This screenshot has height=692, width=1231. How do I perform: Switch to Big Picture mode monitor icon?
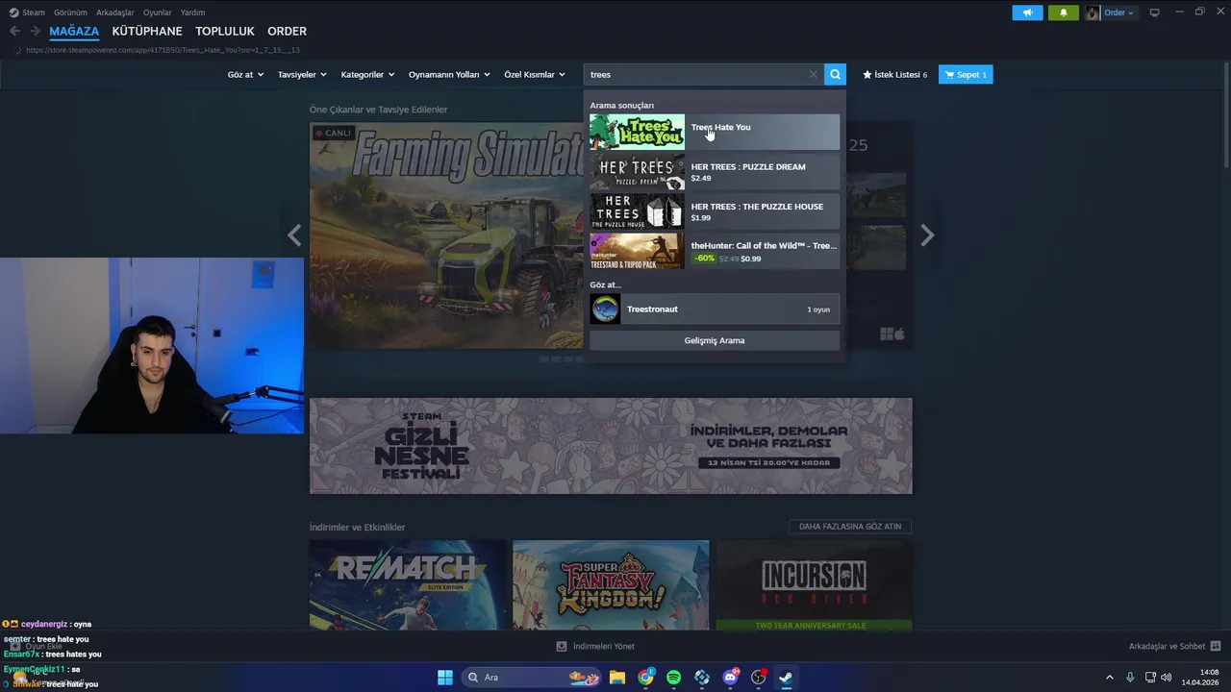coord(1154,12)
